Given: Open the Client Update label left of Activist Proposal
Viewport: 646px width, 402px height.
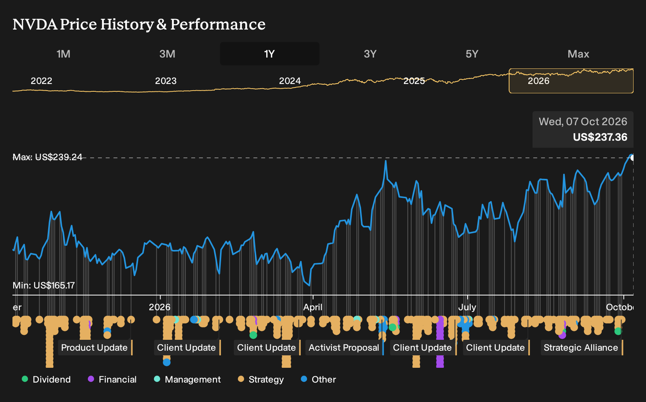Looking at the screenshot, I should [x=267, y=348].
